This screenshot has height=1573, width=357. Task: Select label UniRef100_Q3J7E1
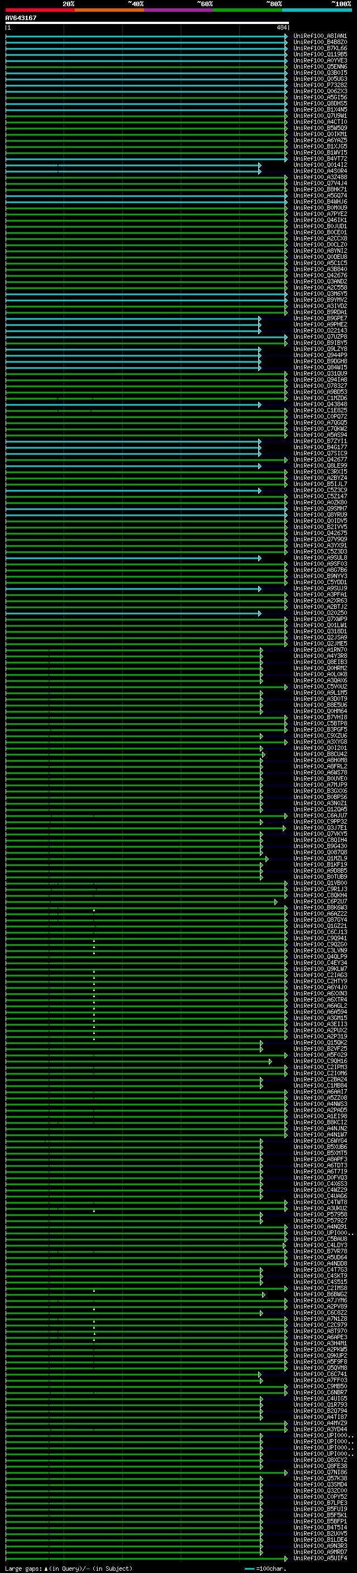click(320, 828)
